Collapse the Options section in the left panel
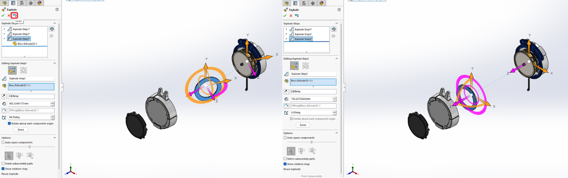This screenshot has width=568, height=178. click(x=55, y=138)
